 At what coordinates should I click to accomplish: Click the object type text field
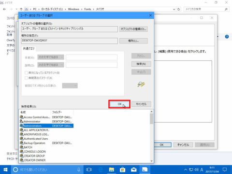coord(70,29)
